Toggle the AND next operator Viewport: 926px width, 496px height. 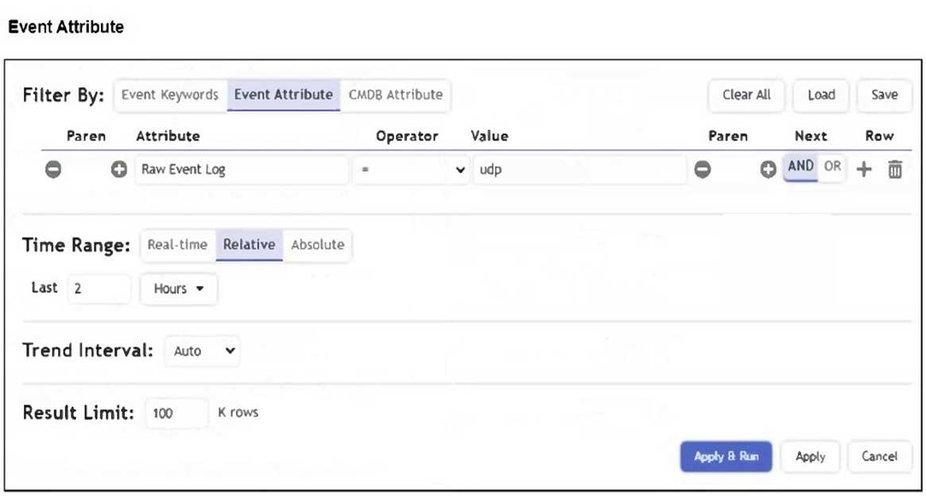(800, 167)
